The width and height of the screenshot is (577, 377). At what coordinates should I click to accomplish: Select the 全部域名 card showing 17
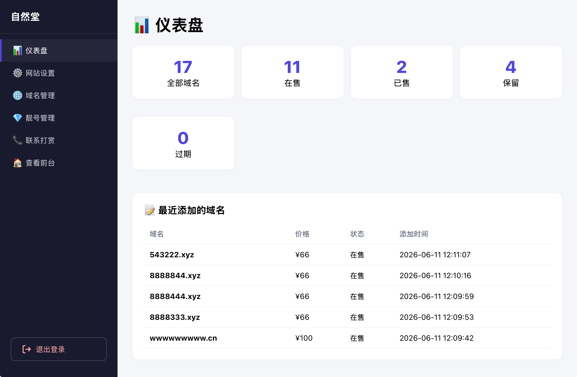coord(183,72)
